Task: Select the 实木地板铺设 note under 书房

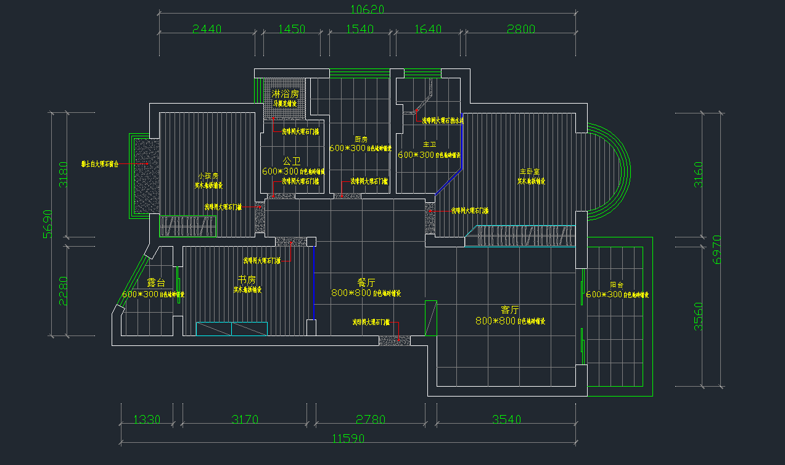Action: (x=247, y=290)
